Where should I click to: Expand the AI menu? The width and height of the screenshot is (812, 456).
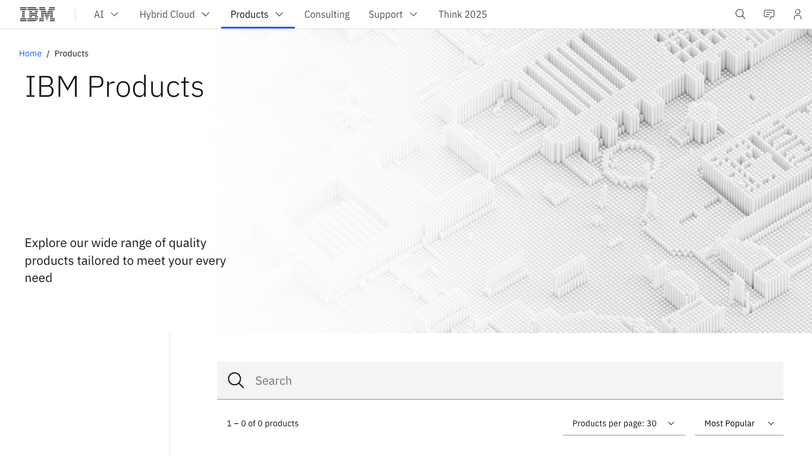(106, 14)
